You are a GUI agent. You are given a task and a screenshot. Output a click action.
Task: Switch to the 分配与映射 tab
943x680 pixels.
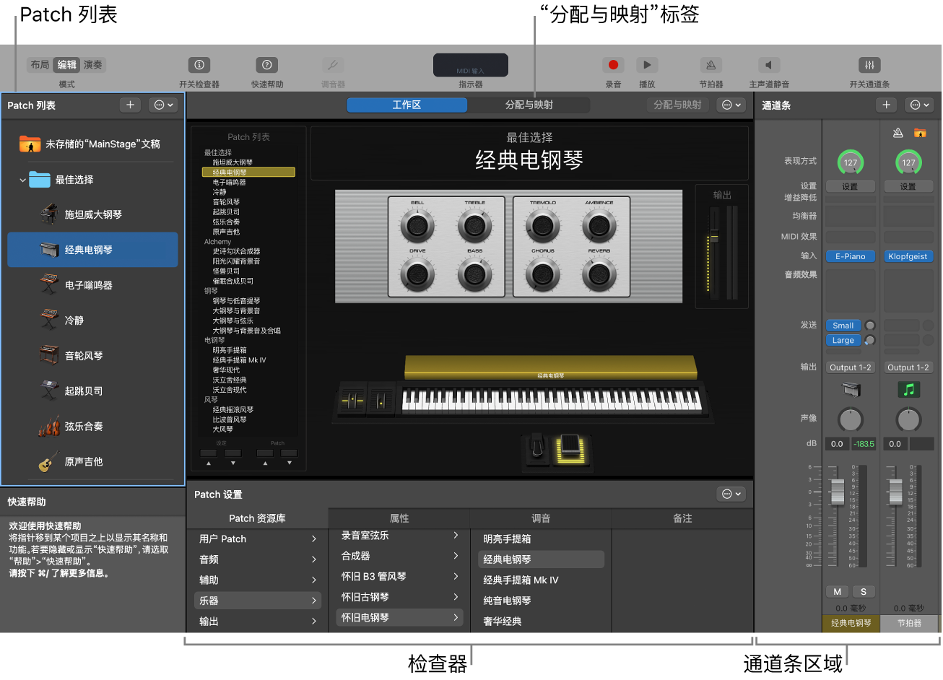[x=529, y=105]
